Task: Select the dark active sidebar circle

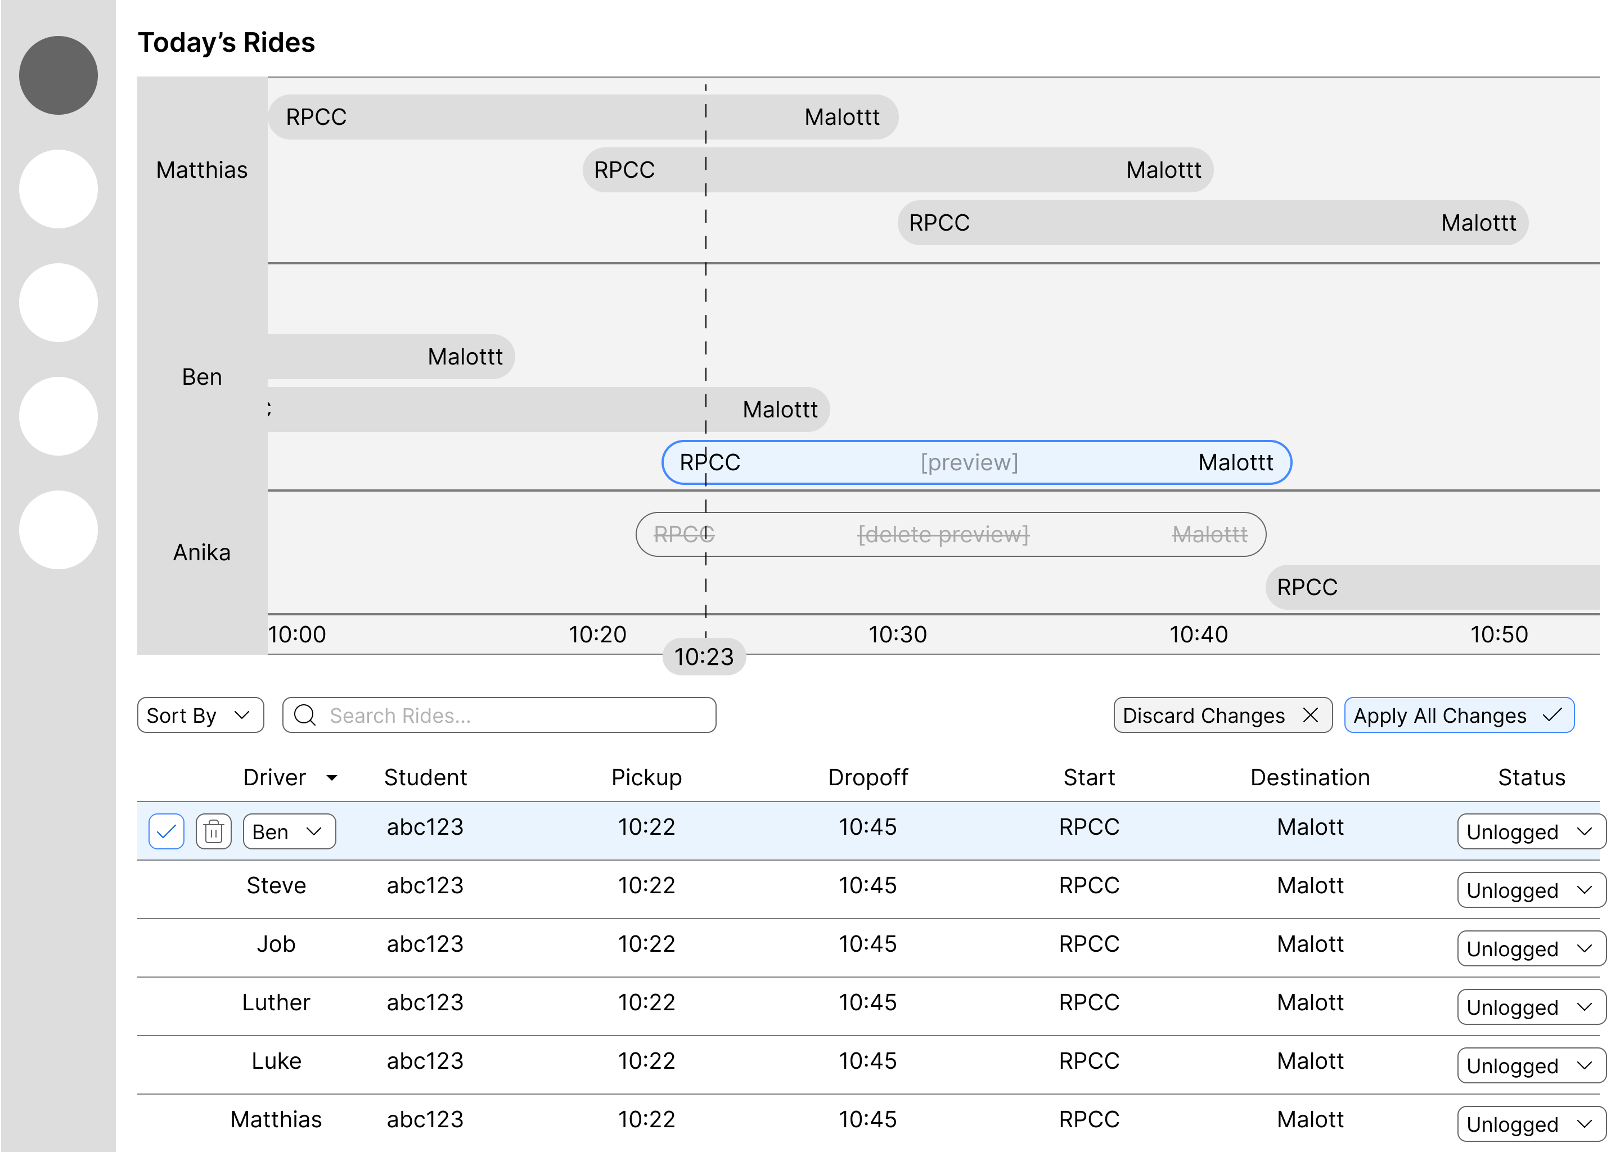Action: click(58, 75)
